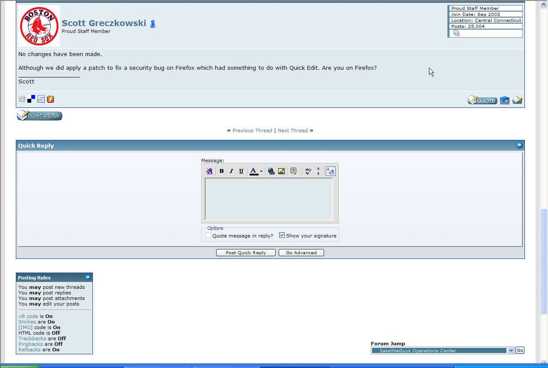Click the Skype status icon in profile

tap(456, 33)
